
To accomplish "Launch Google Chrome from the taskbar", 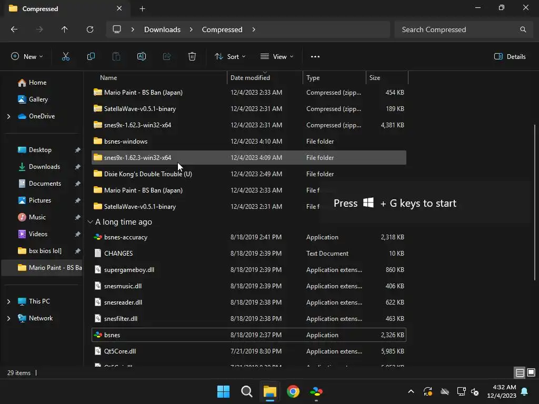I will pos(293,391).
